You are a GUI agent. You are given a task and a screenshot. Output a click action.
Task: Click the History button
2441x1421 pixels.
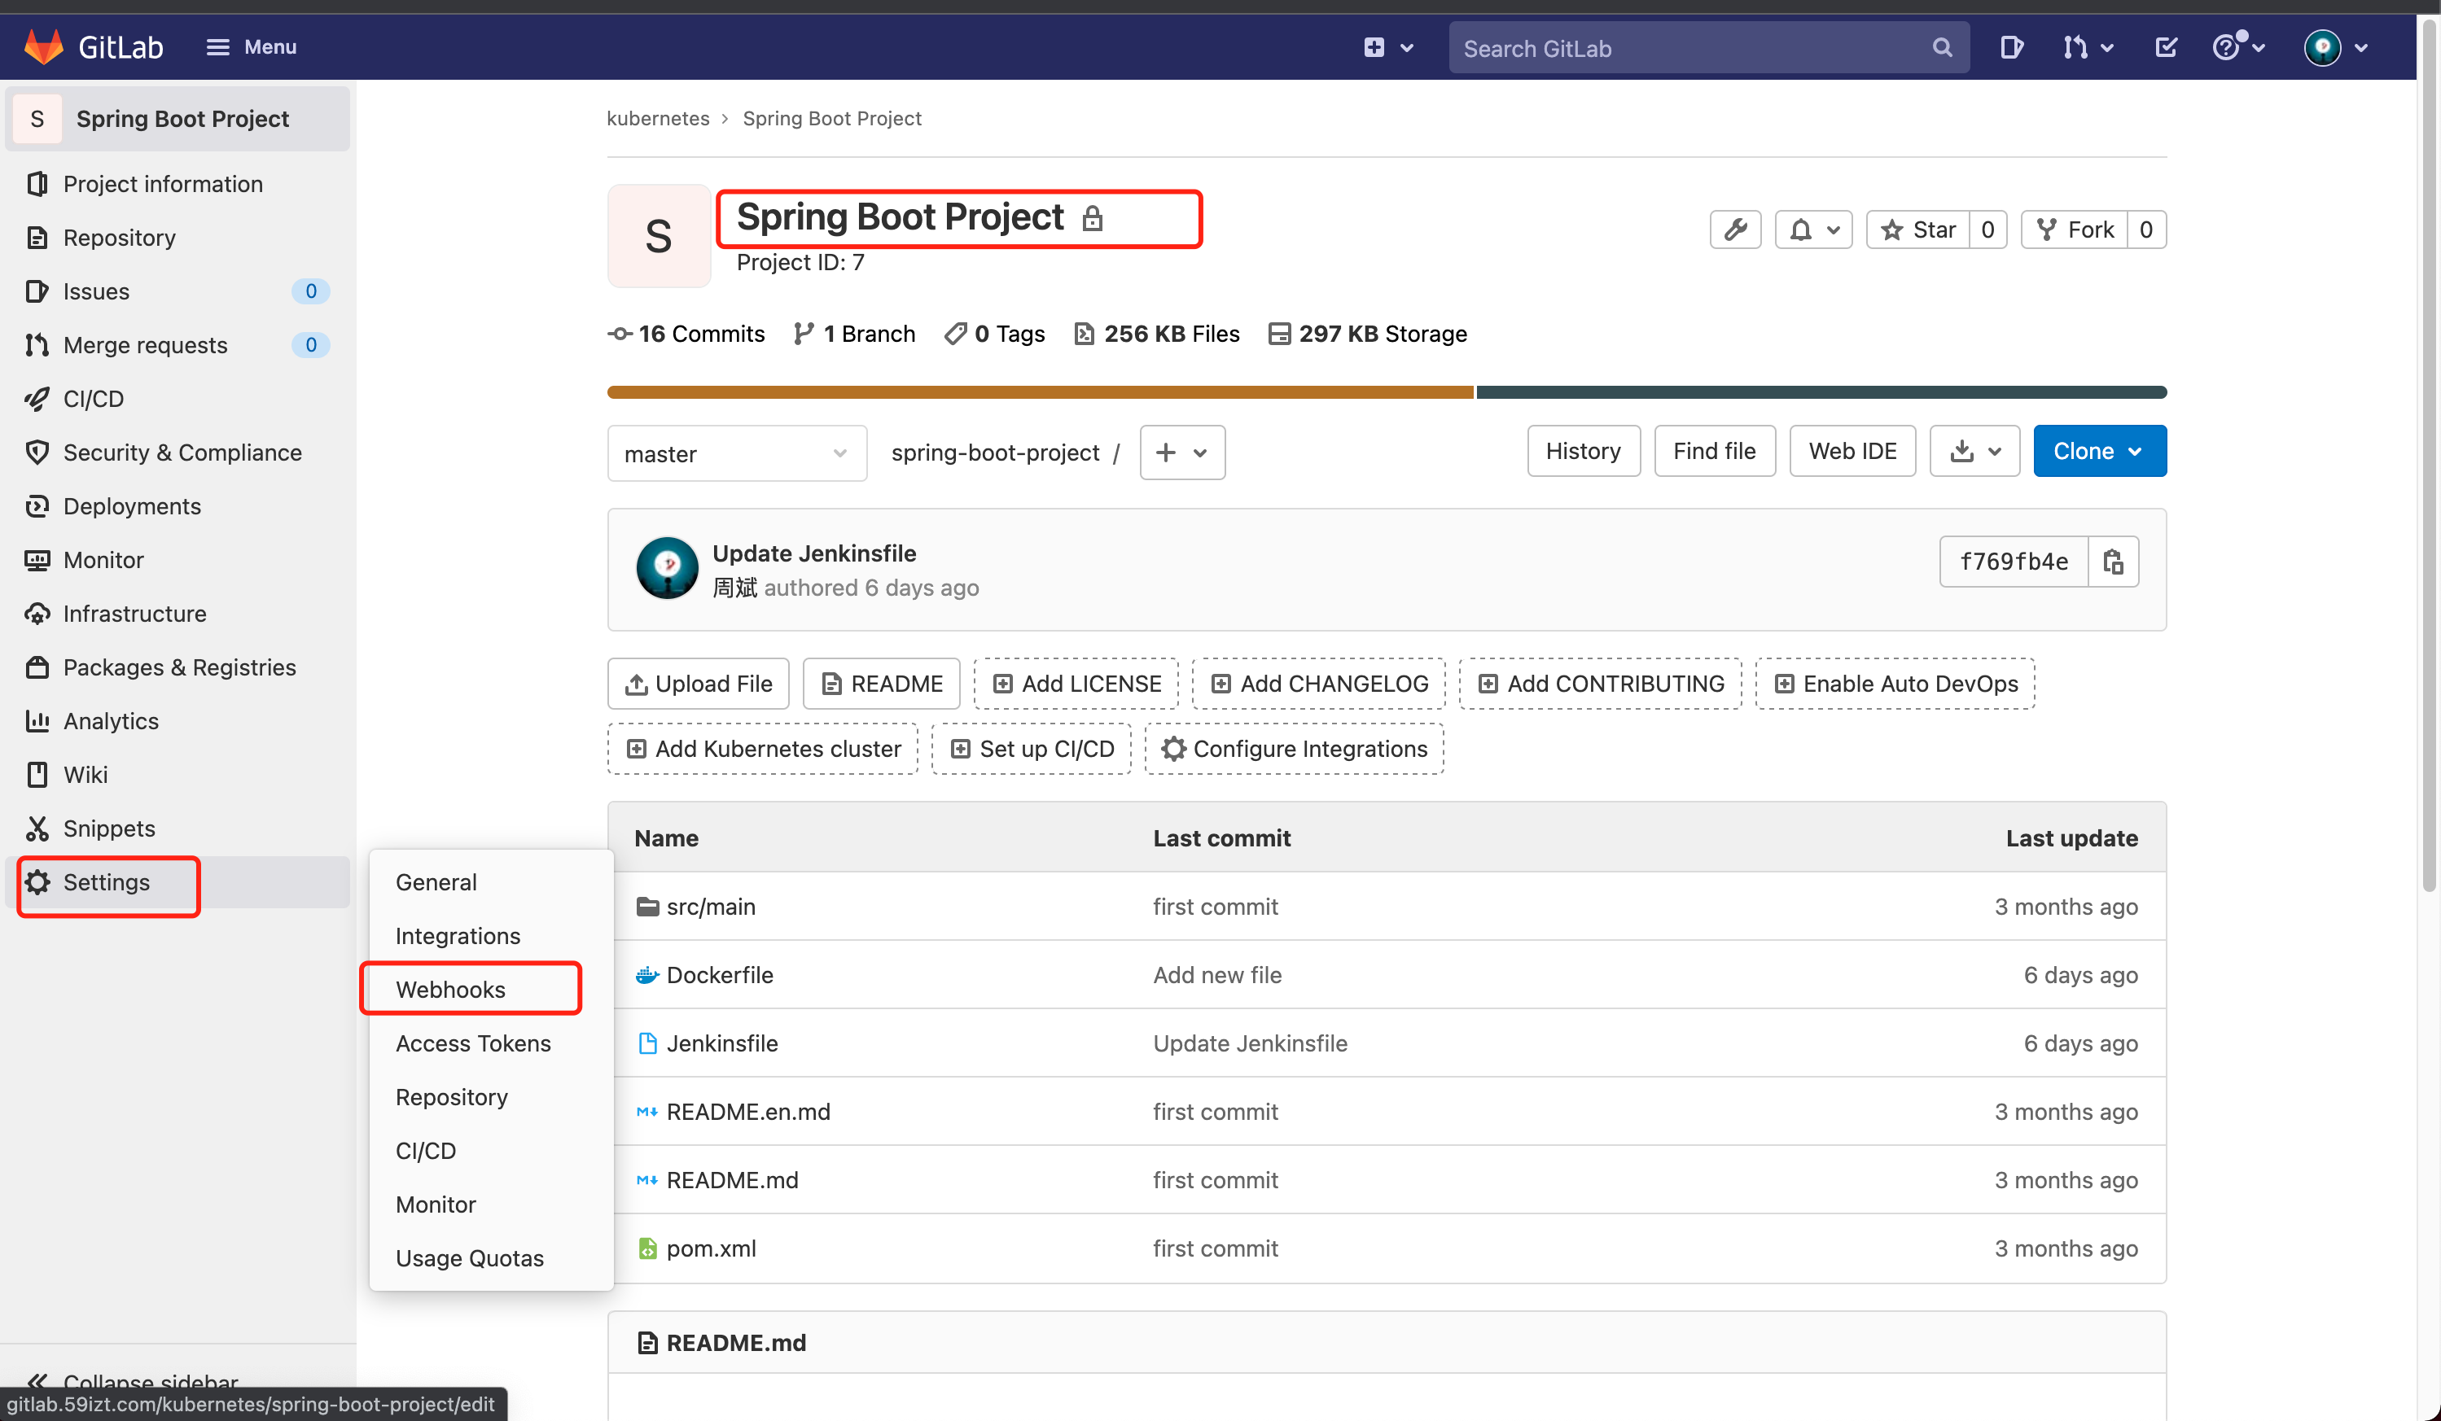pos(1583,451)
